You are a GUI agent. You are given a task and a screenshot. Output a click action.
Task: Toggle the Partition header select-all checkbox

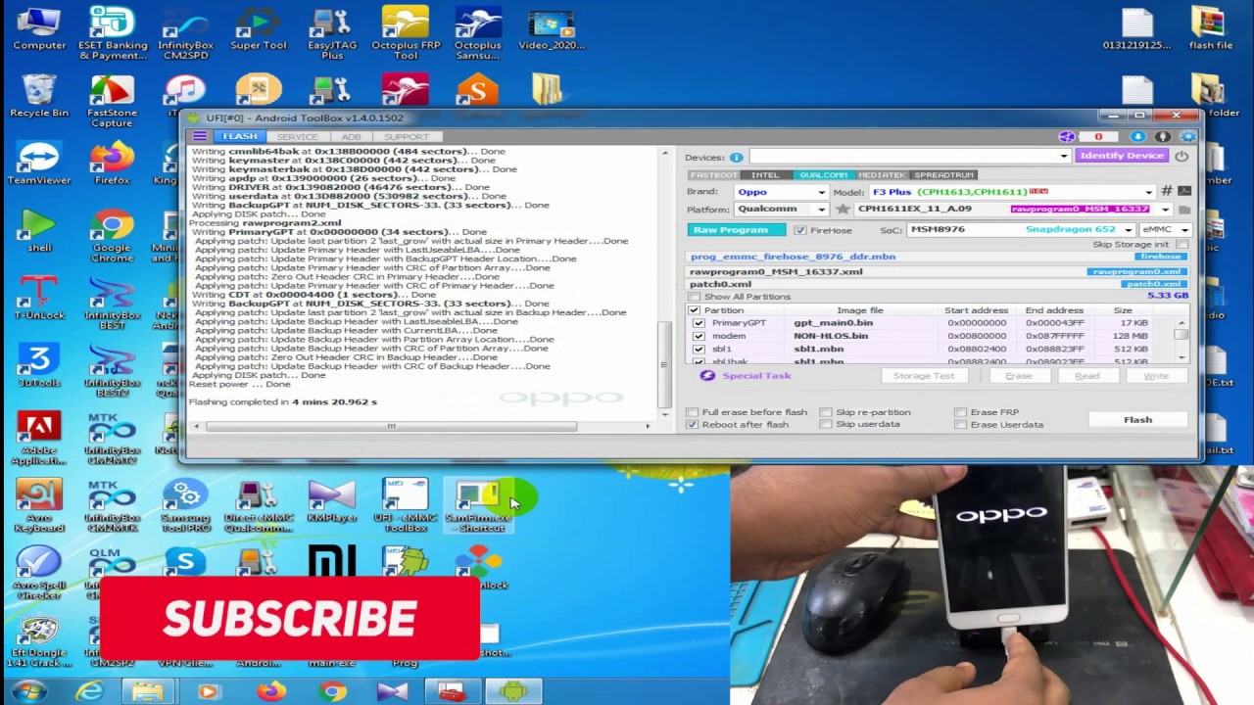coord(695,310)
